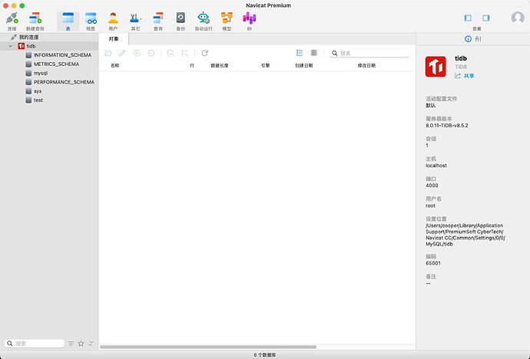The image size is (530, 359).
Task: Select PERFORMANCE_SCHEMA database
Action: coord(64,82)
